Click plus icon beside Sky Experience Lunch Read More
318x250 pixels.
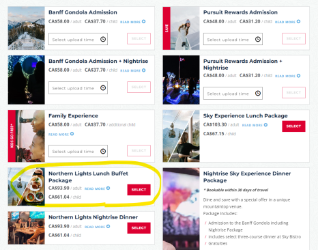[x=265, y=125]
